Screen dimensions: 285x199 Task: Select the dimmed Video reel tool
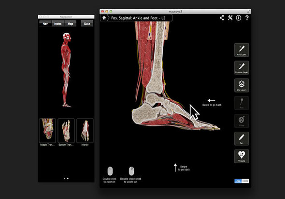(x=242, y=121)
